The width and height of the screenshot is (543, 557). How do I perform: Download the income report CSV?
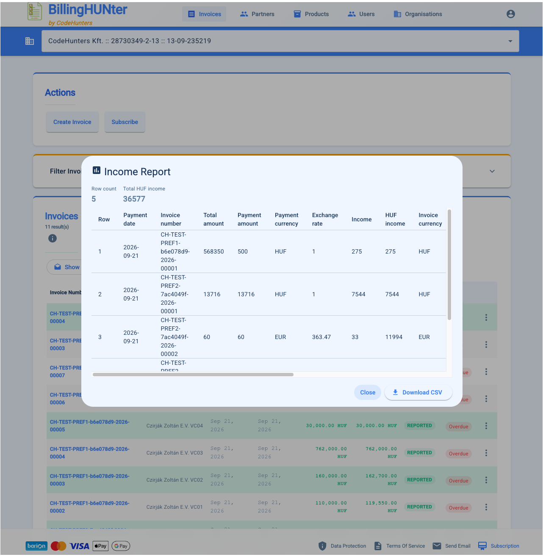[418, 392]
